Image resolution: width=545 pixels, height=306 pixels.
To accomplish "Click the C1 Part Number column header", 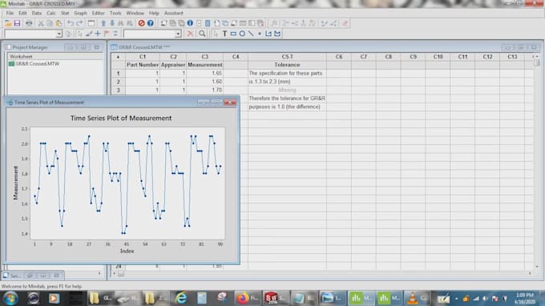I will tap(143, 57).
